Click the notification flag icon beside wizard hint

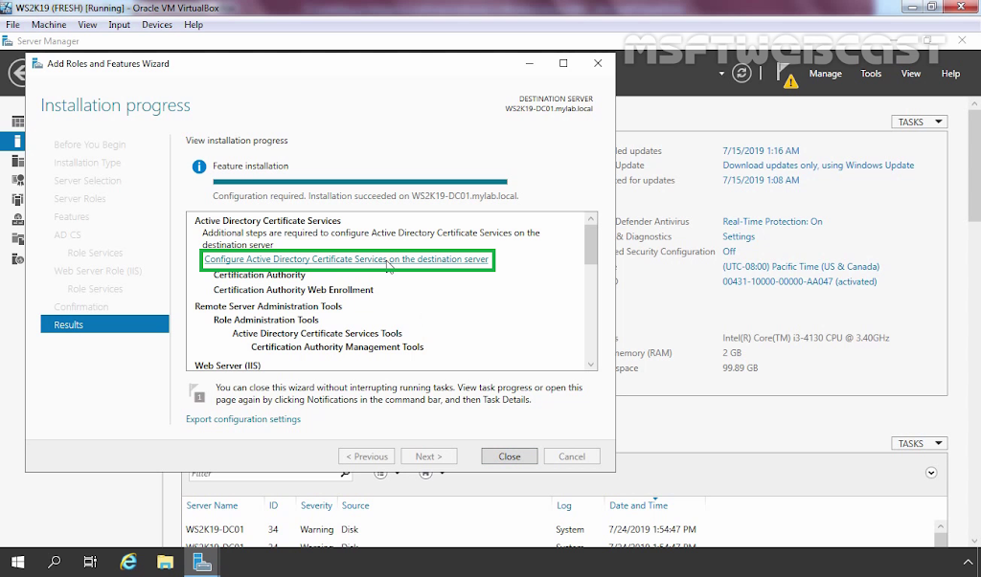pyautogui.click(x=196, y=393)
